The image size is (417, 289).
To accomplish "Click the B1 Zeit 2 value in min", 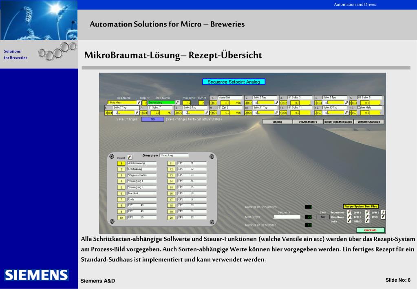I will pyautogui.click(x=231, y=113).
